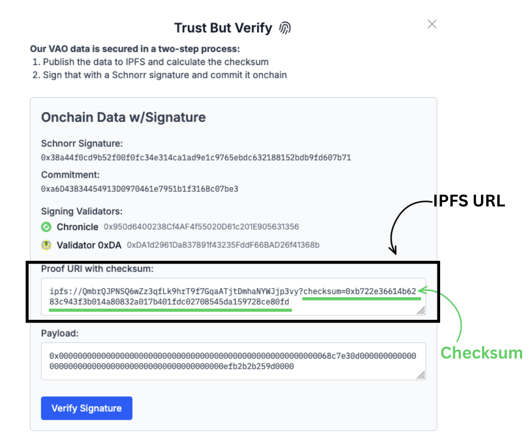The height and width of the screenshot is (447, 530).
Task: Select the Checksum annotation label
Action: pyautogui.click(x=482, y=353)
